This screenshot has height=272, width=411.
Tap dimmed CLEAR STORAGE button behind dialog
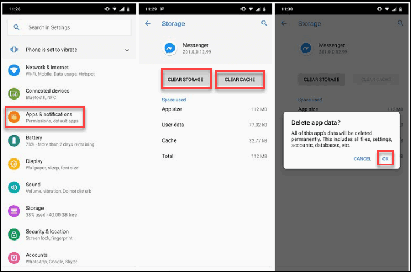321,79
